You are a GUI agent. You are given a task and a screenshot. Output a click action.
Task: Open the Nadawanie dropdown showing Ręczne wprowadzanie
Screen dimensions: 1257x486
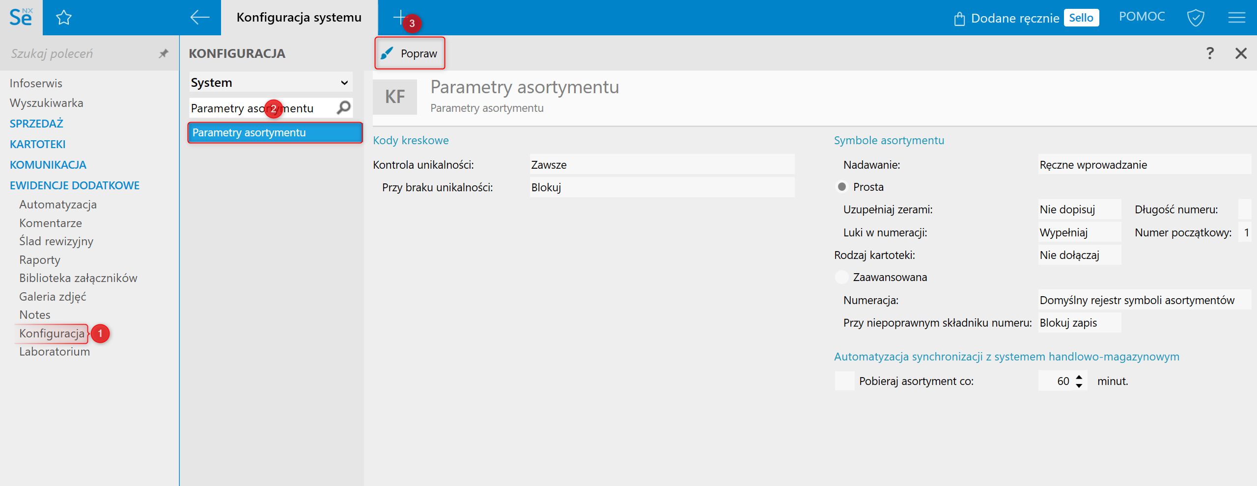[x=1144, y=165]
